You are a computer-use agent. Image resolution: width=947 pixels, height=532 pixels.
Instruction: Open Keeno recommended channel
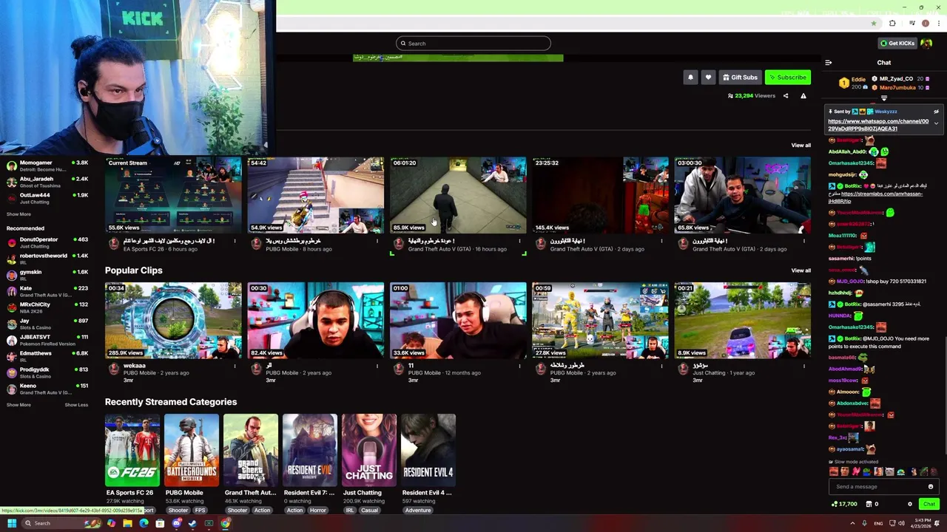pos(47,389)
